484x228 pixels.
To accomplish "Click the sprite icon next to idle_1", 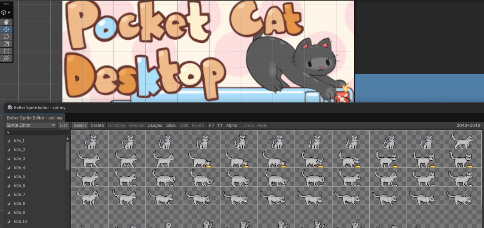I will (9, 141).
